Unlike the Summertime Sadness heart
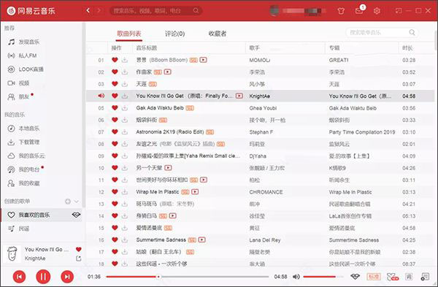Screen dimensions: 438x287 coord(115,240)
